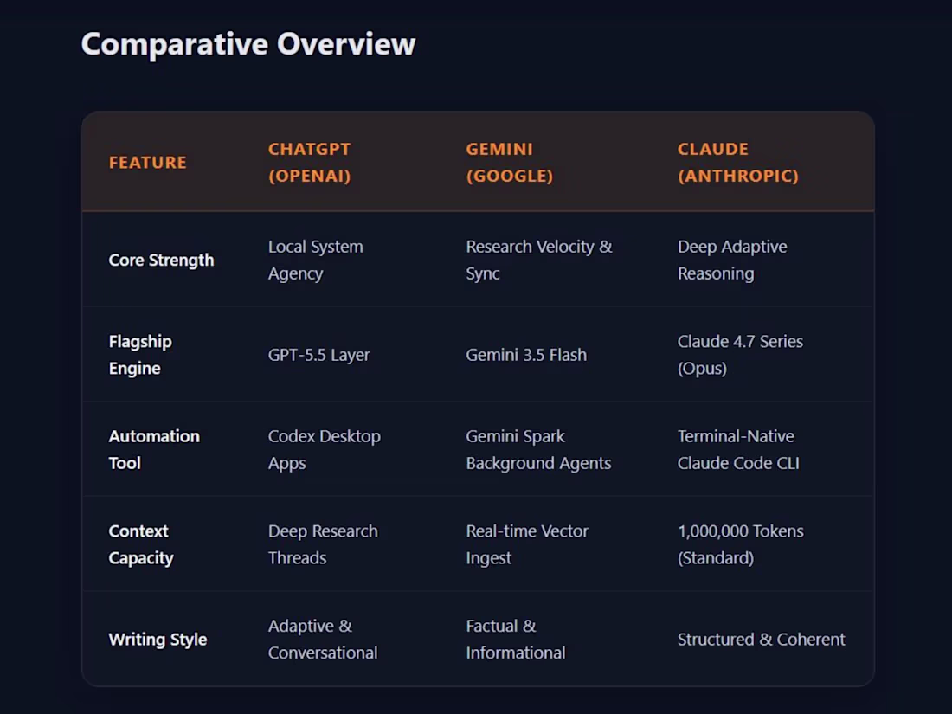This screenshot has width=952, height=714.
Task: Click the Deep Adaptive Reasoning cell
Action: (x=732, y=260)
